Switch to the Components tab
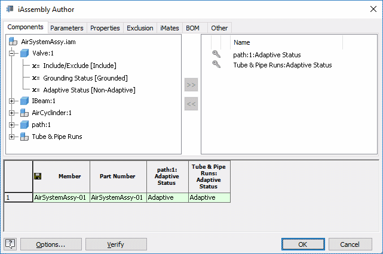The width and height of the screenshot is (383, 254). pyautogui.click(x=26, y=27)
